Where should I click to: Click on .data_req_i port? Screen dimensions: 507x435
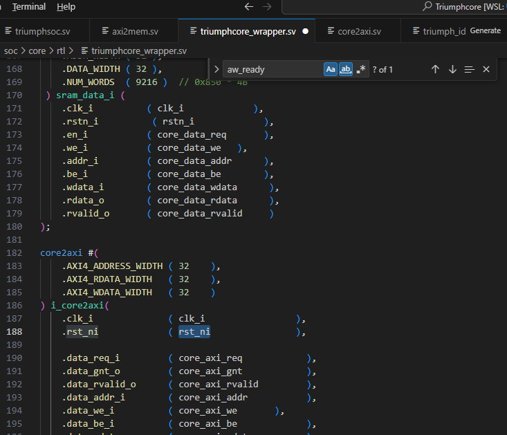point(91,358)
